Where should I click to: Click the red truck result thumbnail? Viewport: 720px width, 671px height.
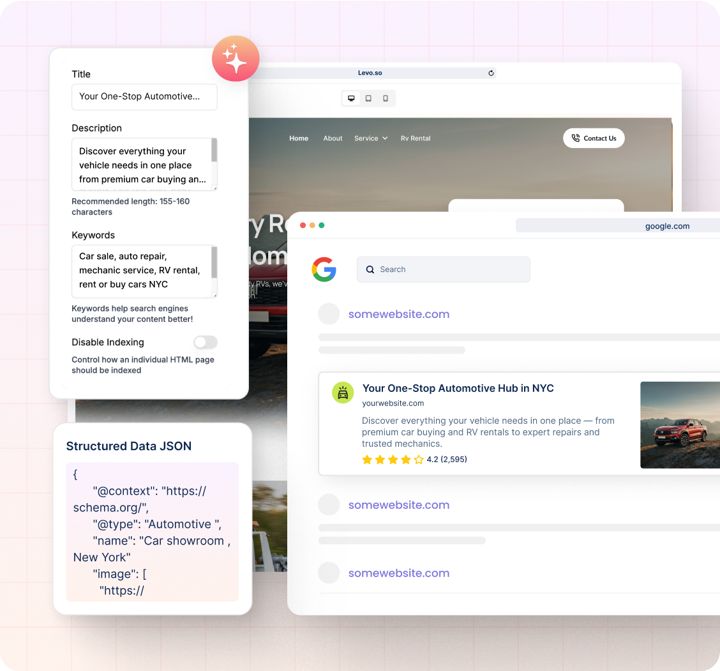[x=680, y=425]
